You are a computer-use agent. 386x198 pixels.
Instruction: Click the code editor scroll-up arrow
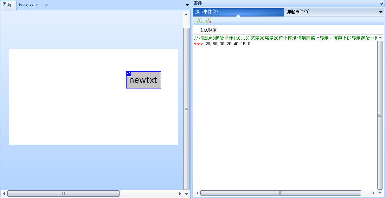tap(380, 38)
